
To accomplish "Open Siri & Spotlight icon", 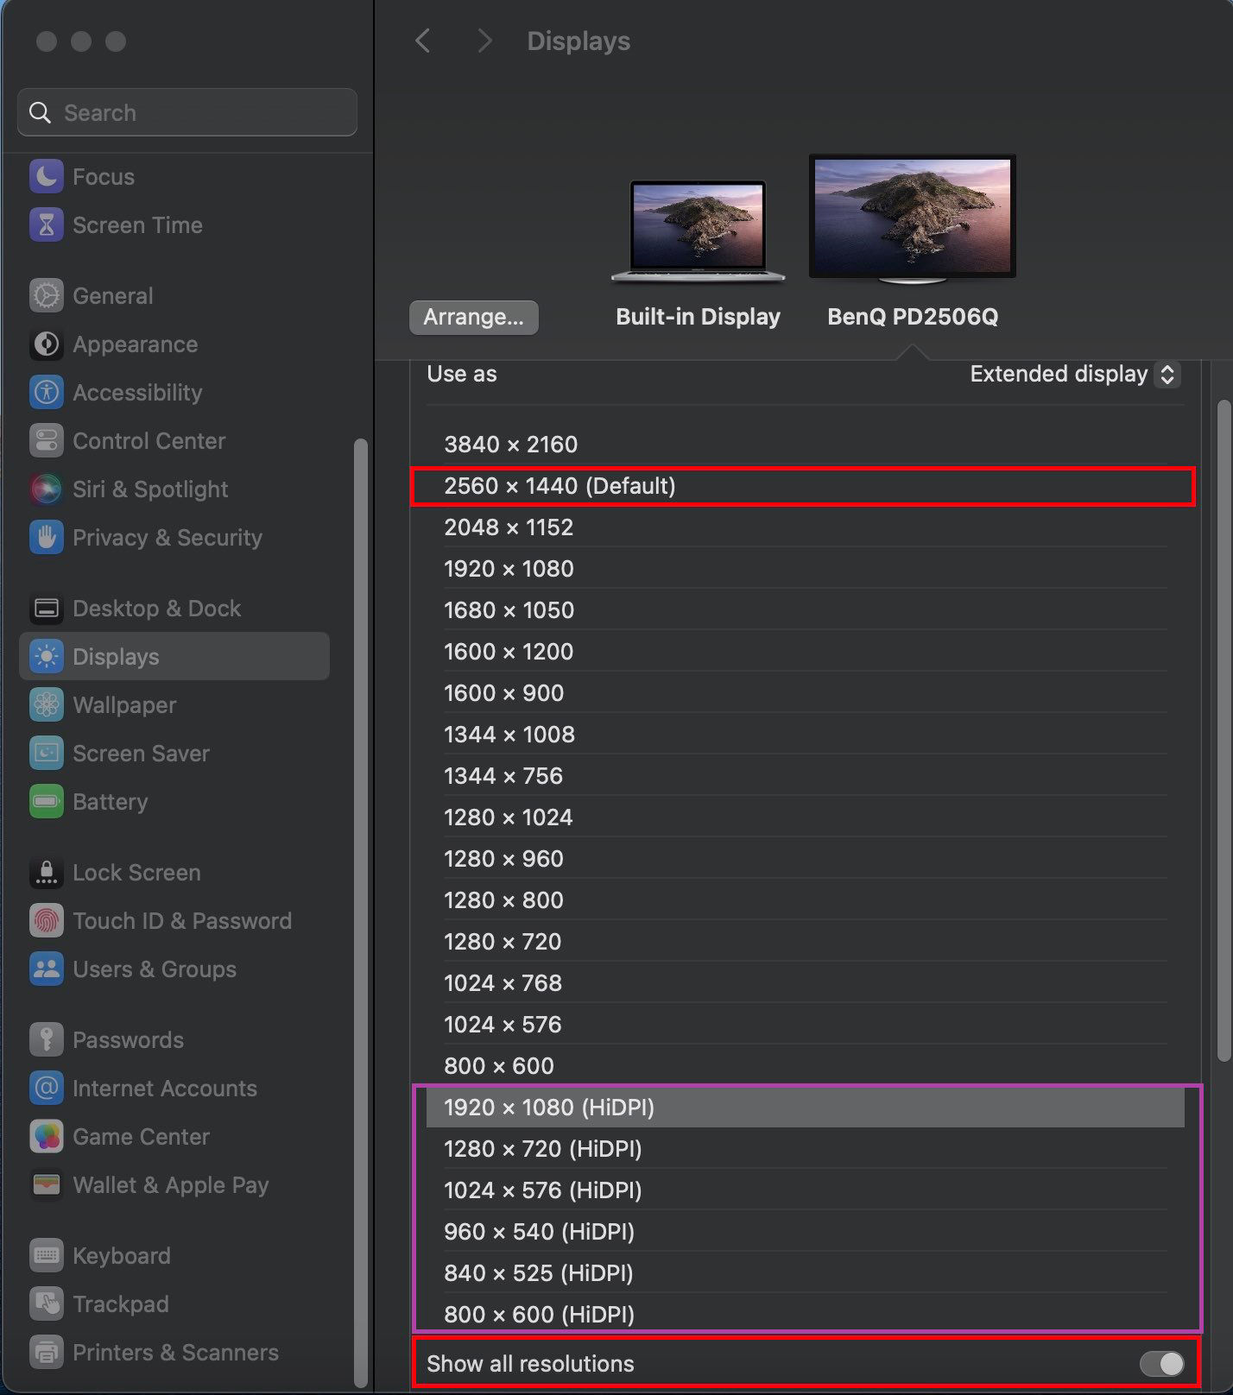I will 47,489.
